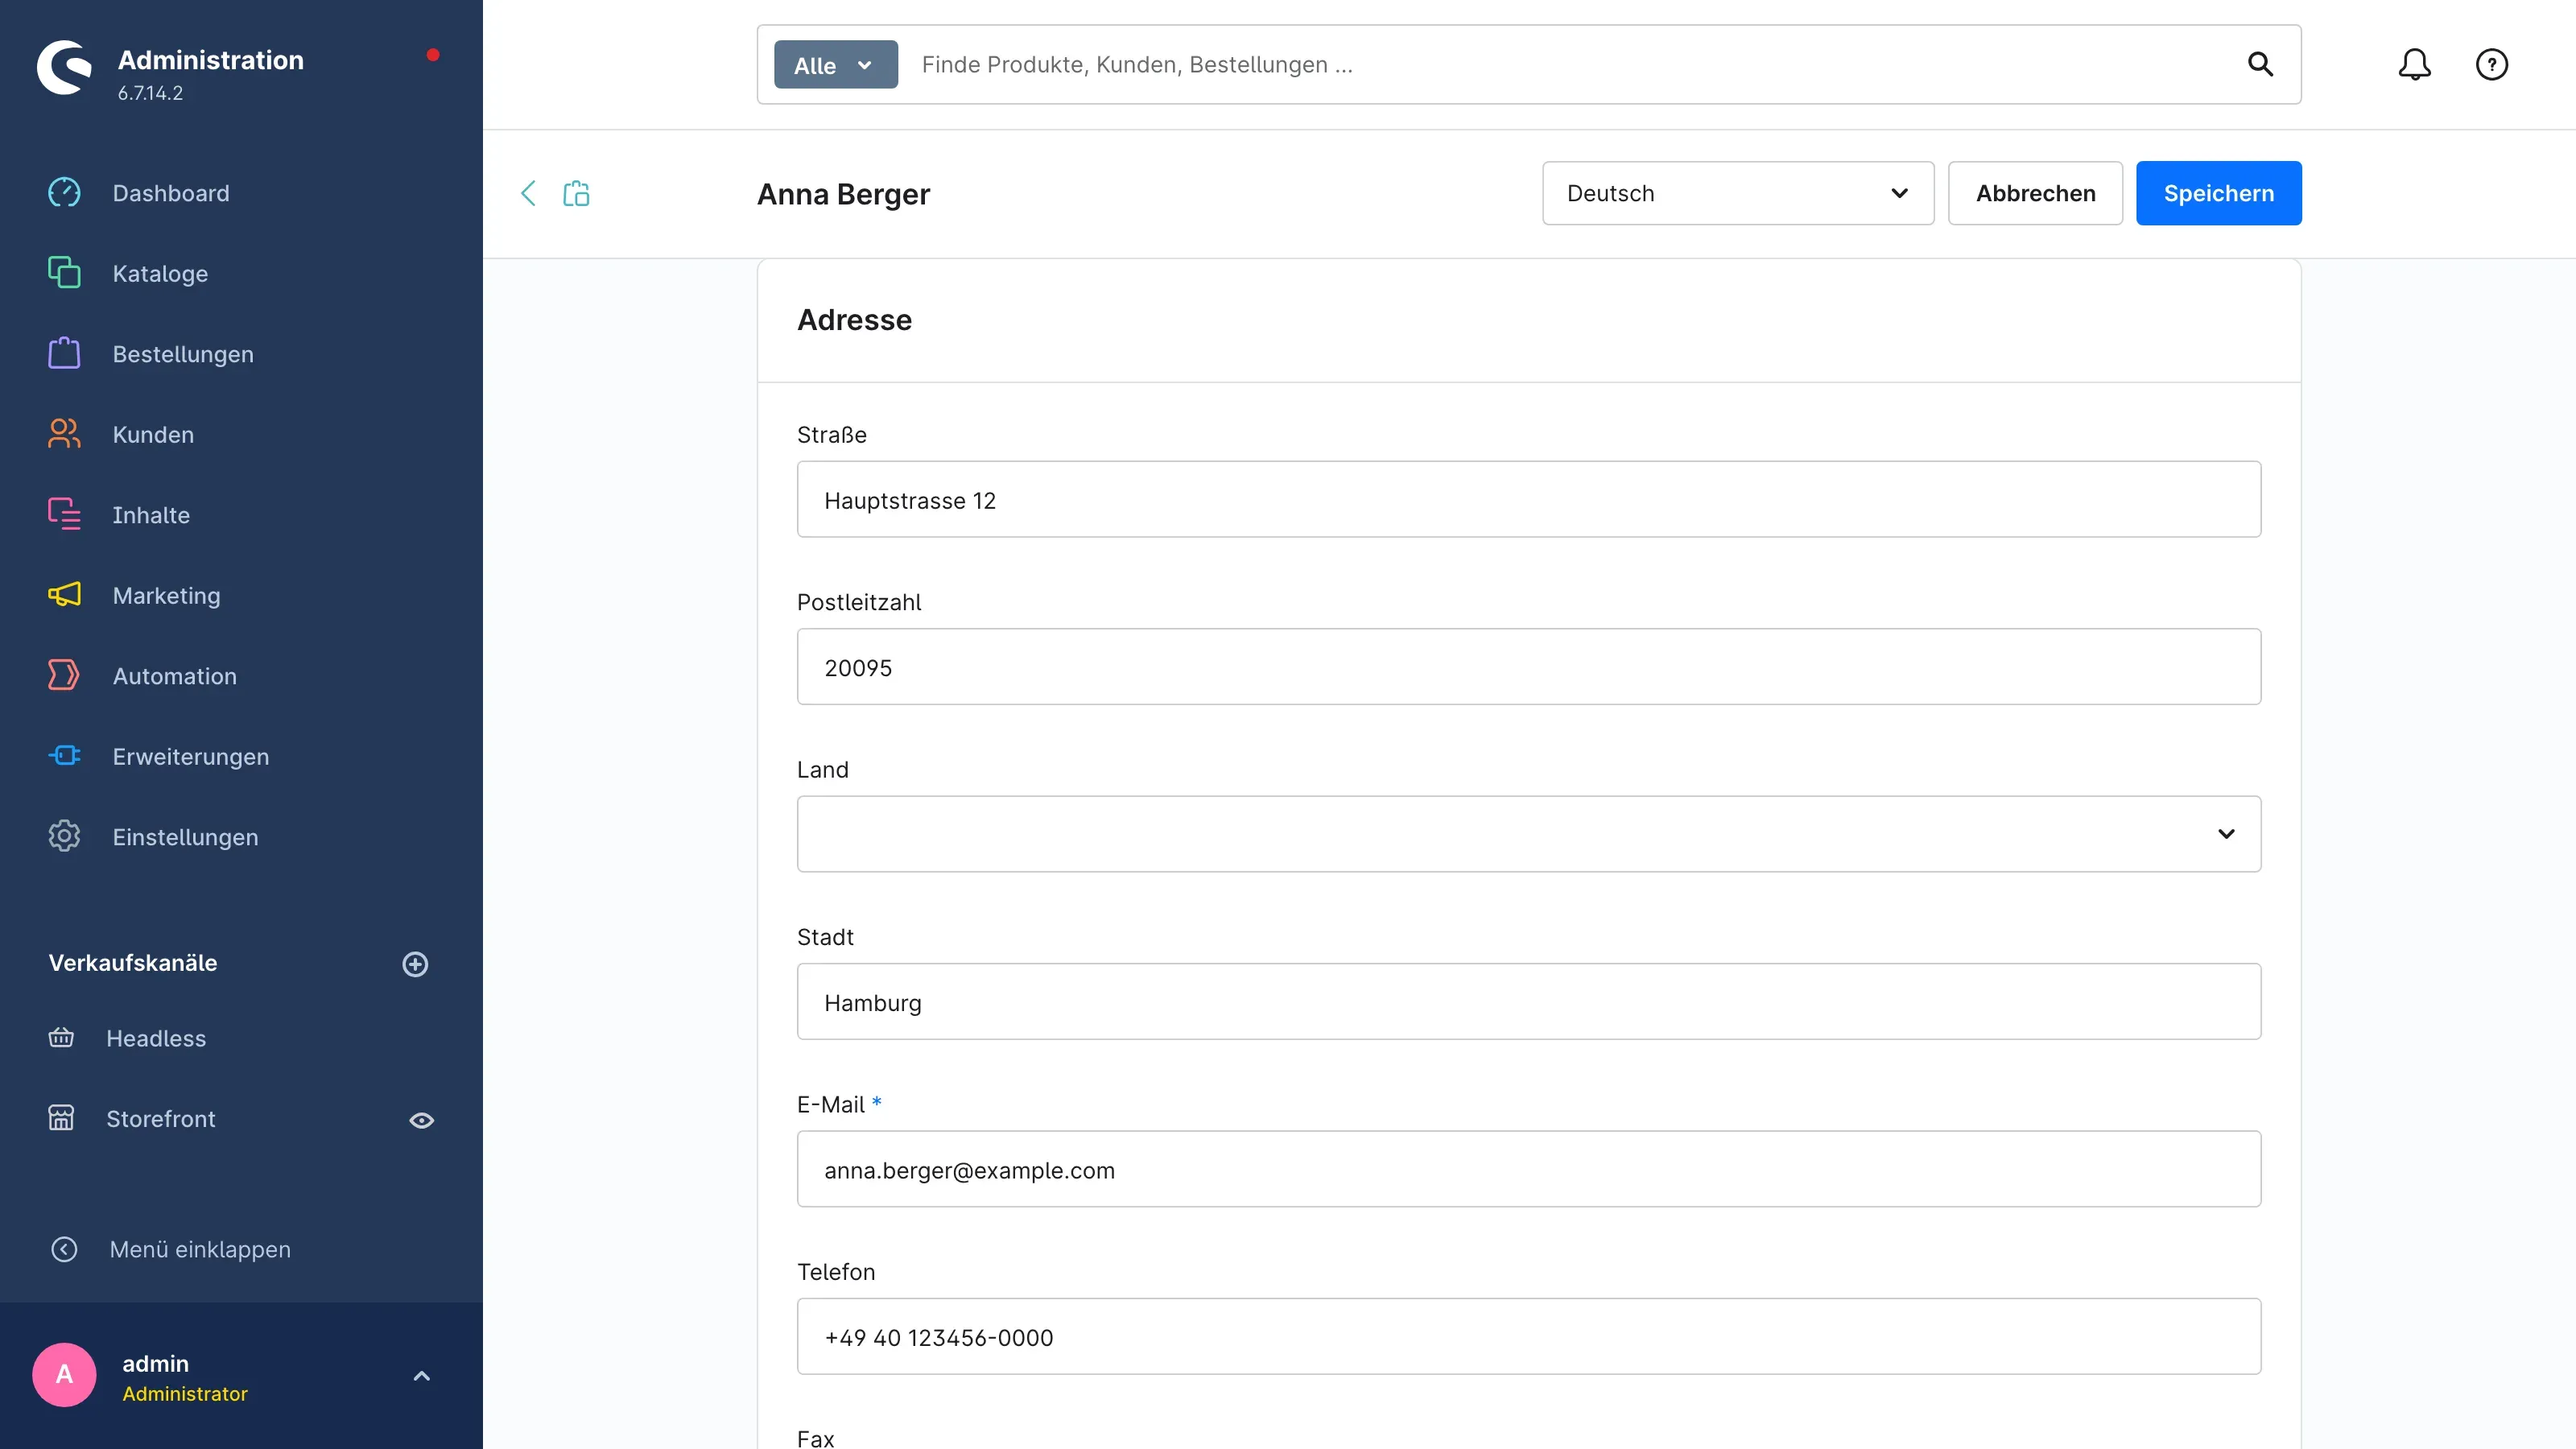2576x1449 pixels.
Task: Click the clipboard icon beside back arrow
Action: coord(576,193)
